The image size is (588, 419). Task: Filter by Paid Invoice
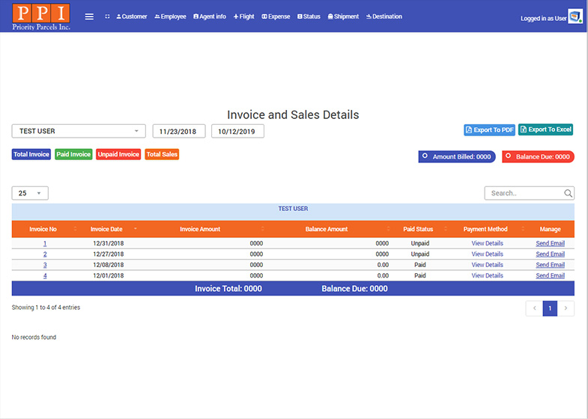pyautogui.click(x=73, y=154)
